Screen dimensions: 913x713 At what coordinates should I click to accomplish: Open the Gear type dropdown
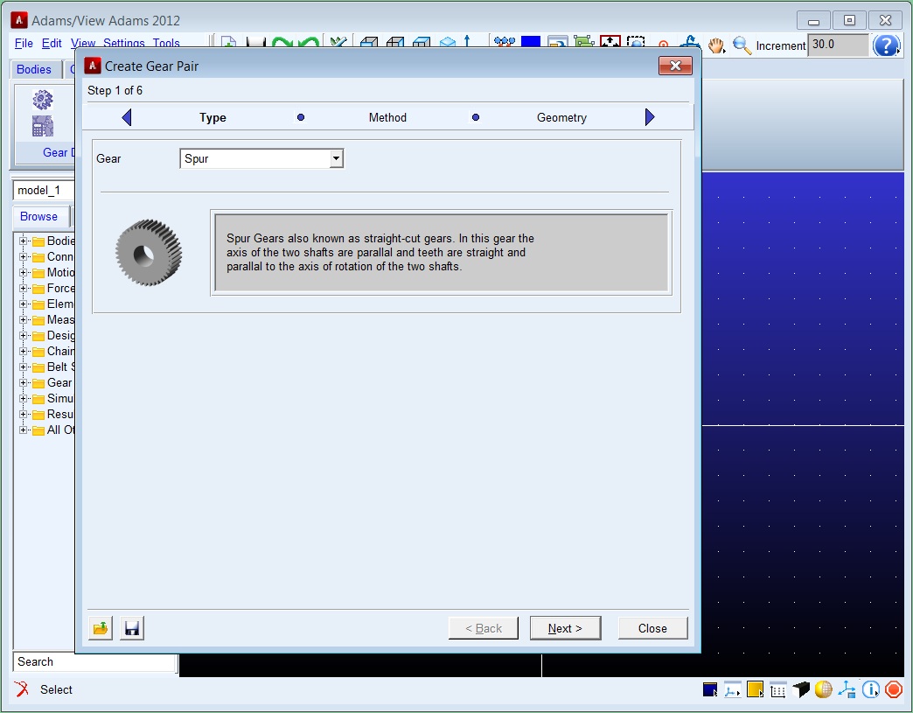[x=336, y=158]
